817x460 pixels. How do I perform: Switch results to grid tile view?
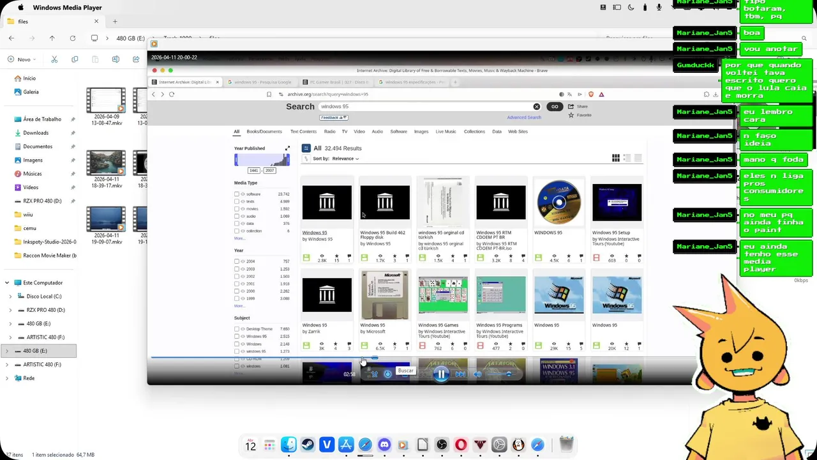616,158
